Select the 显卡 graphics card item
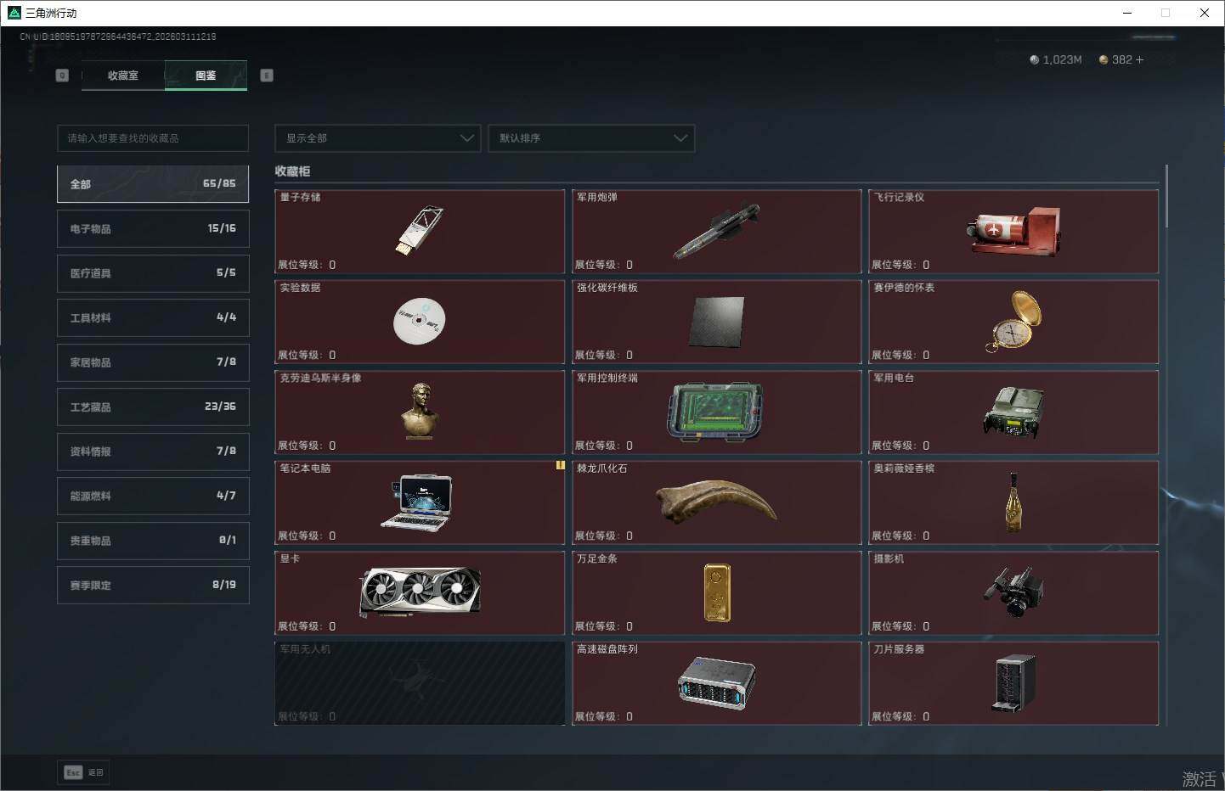Image resolution: width=1225 pixels, height=791 pixels. [420, 592]
